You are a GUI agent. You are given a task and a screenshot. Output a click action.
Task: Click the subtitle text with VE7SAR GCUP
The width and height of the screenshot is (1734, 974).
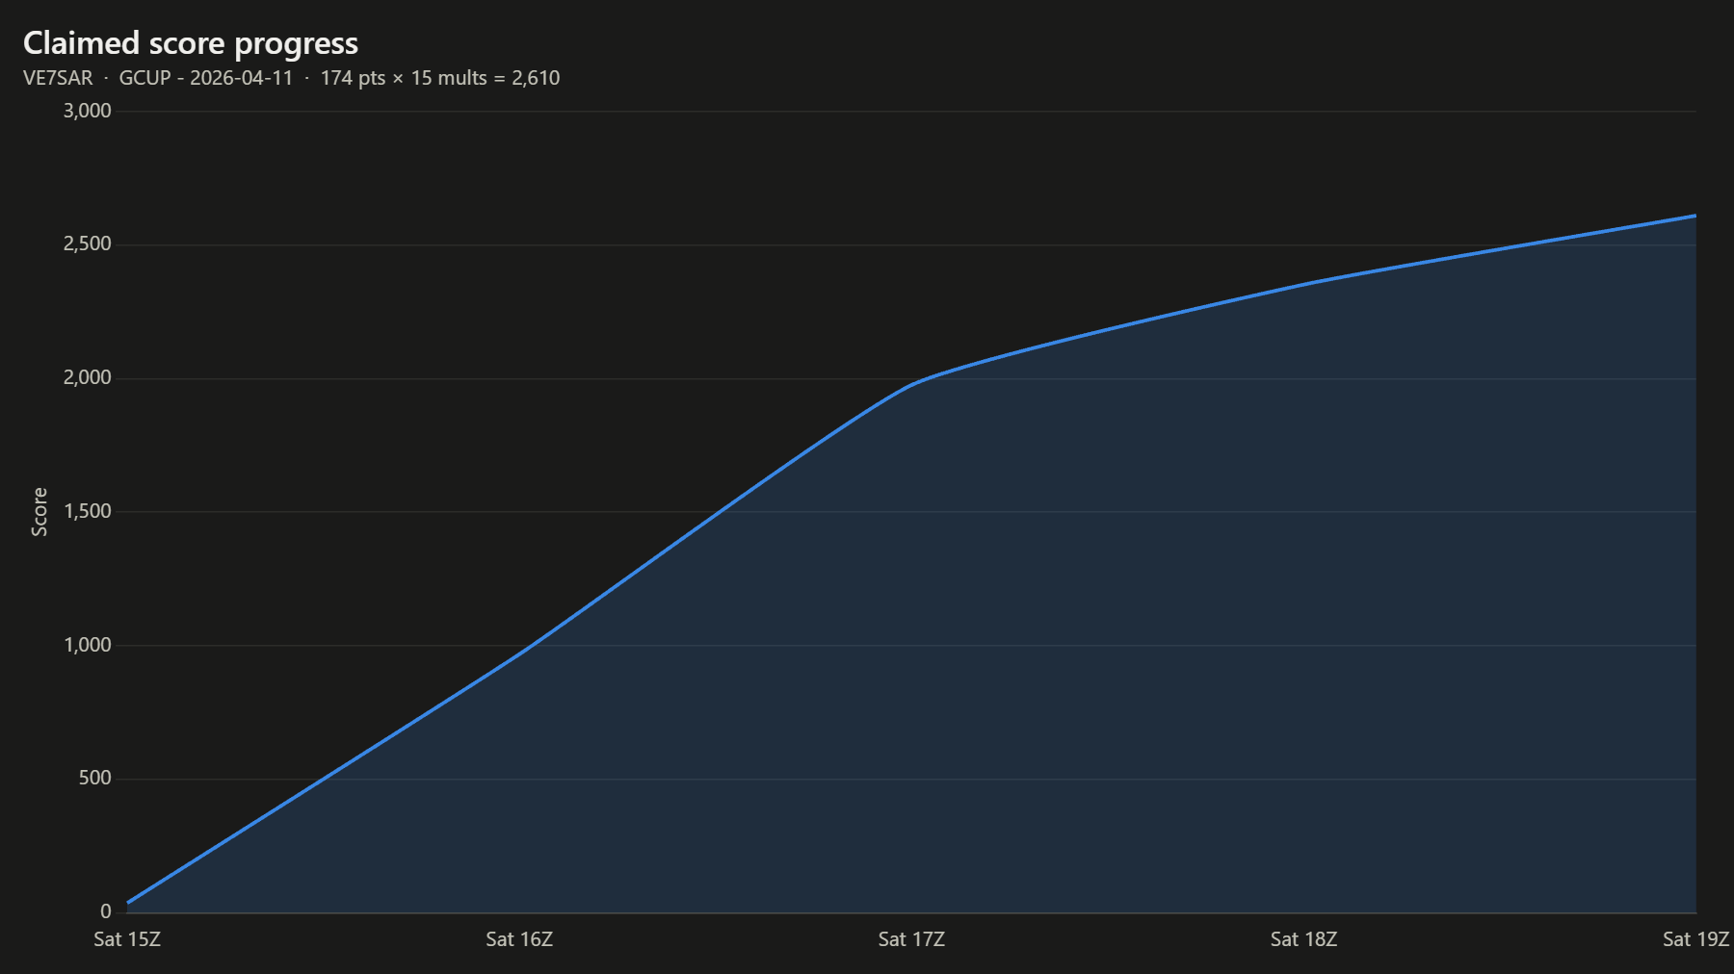pos(291,78)
